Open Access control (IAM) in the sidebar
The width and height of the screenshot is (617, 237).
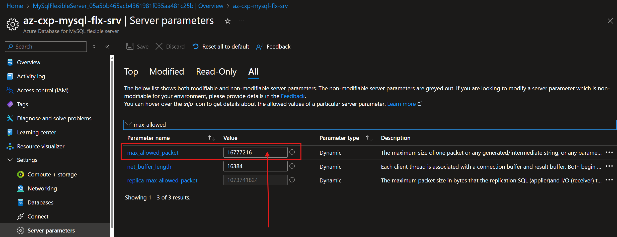[43, 90]
